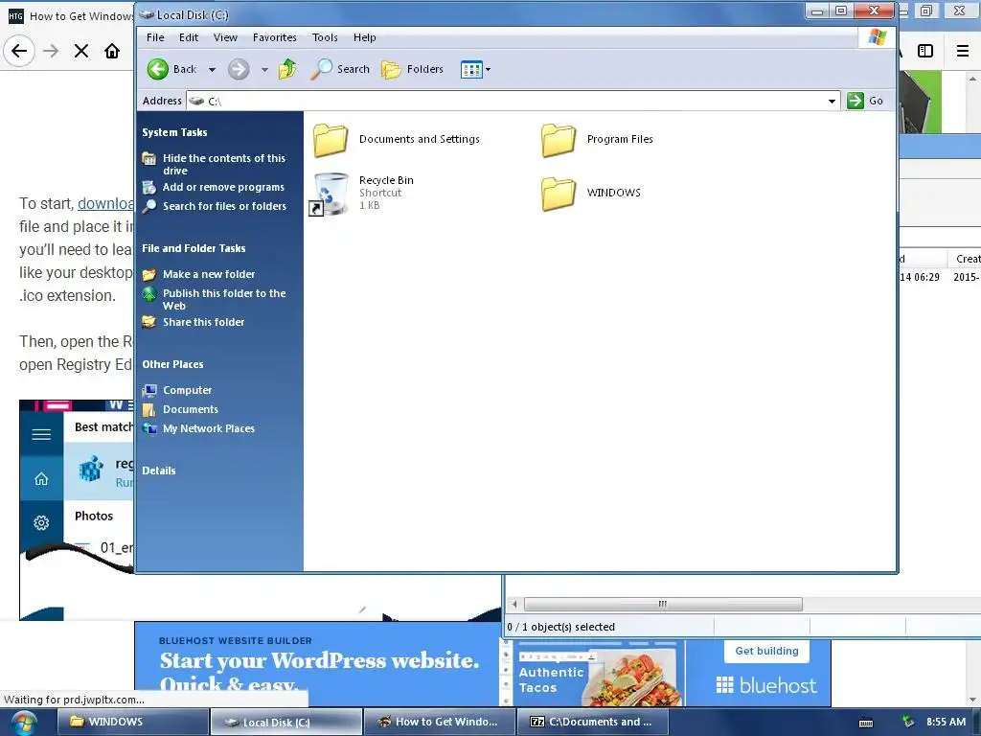Click the keyboard icon in system tray
This screenshot has width=981, height=736.
[x=866, y=723]
